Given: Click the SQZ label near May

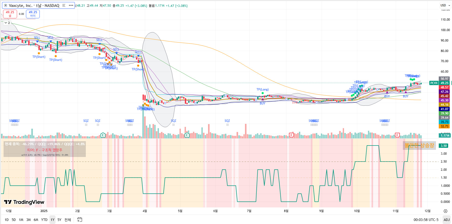Looking at the screenshot, I should pos(173,121).
